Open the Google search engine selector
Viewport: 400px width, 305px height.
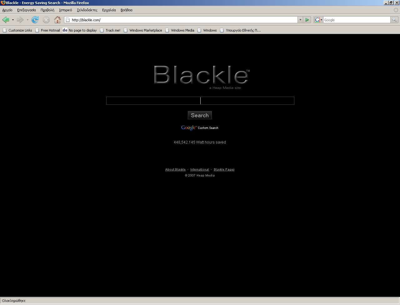[x=318, y=20]
